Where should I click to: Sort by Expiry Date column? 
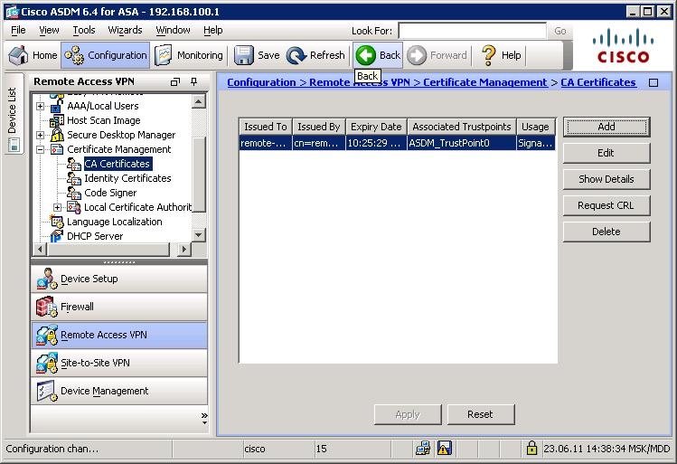(376, 127)
